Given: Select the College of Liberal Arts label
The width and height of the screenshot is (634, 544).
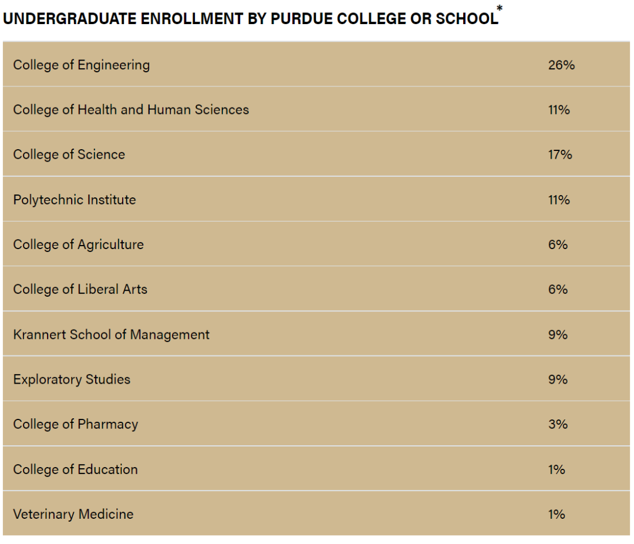Looking at the screenshot, I should (80, 289).
